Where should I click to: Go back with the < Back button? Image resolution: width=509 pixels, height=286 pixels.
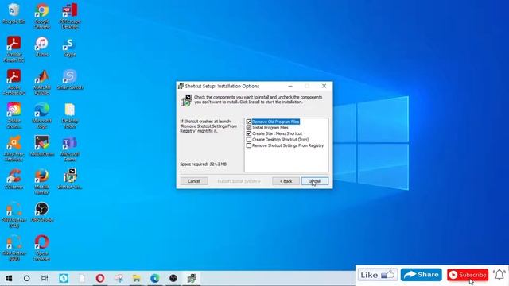pyautogui.click(x=286, y=181)
